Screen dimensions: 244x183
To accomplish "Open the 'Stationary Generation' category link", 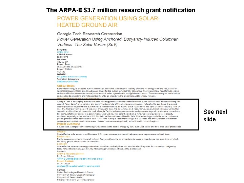I will coord(67,82).
